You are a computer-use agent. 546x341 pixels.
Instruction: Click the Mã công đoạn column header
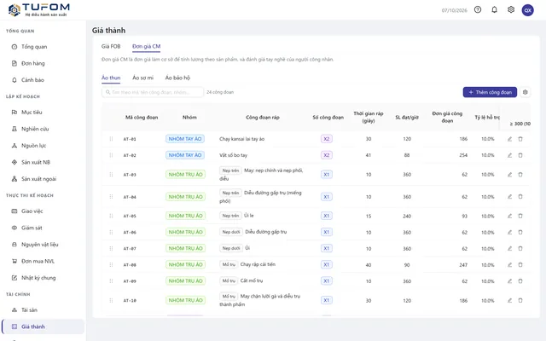[142, 118]
